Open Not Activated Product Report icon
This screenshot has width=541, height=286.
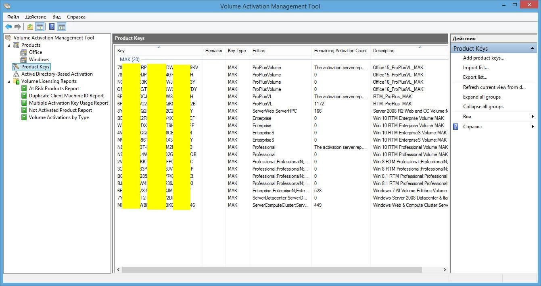pos(24,110)
